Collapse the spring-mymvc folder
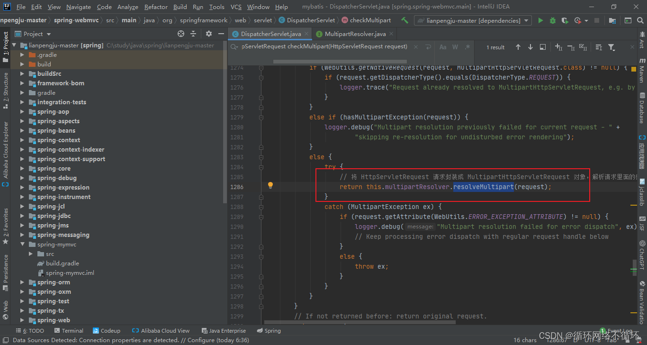 [22, 244]
